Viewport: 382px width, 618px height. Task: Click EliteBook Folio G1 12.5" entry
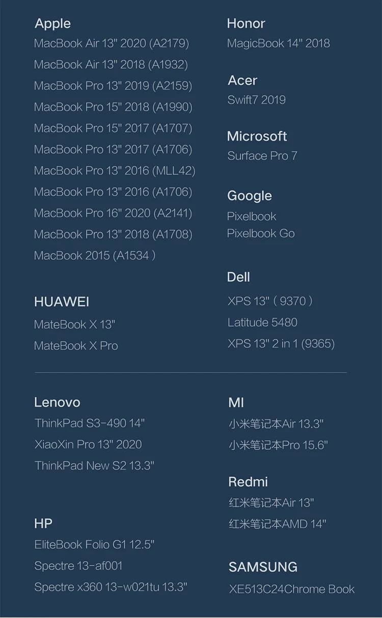click(x=94, y=545)
